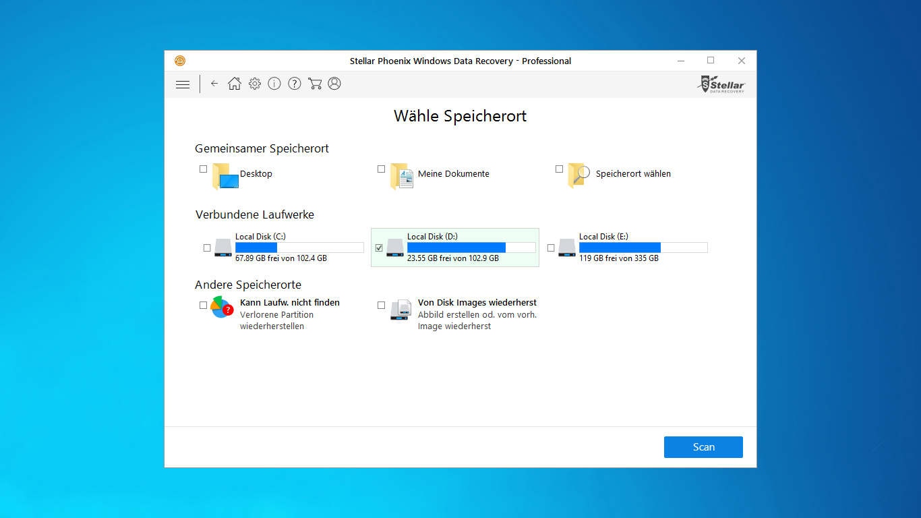The height and width of the screenshot is (518, 921).
Task: Maximize the Stellar Phoenix window
Action: point(711,61)
